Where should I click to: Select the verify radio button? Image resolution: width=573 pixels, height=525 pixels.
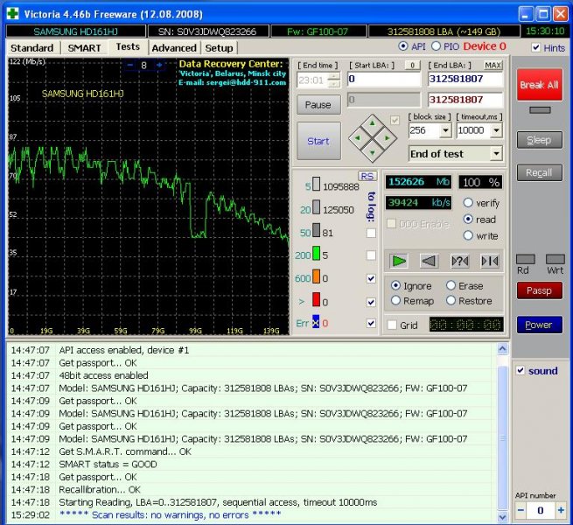click(x=468, y=203)
